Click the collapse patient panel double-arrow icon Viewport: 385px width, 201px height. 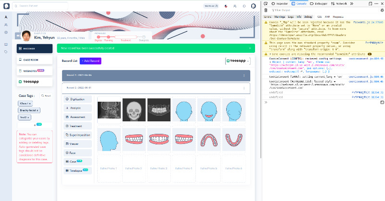coord(18,35)
